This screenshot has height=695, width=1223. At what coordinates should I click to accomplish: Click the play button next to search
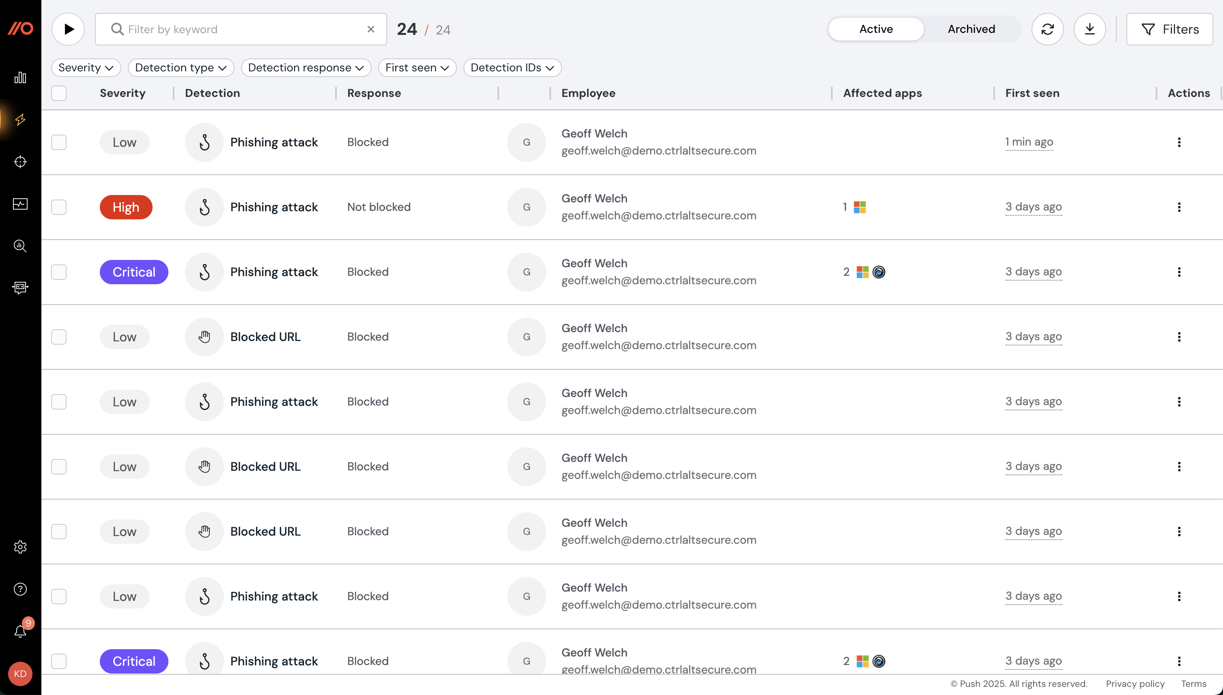point(68,29)
